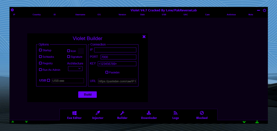Screen dimensions: 277x131
Task: Click the USB.exe filename field
Action: click(x=68, y=81)
